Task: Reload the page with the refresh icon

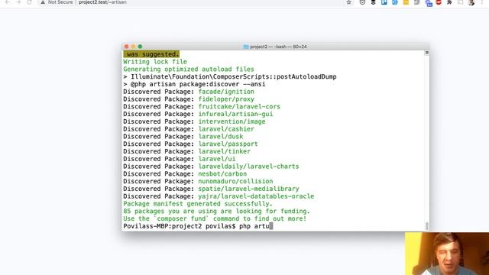Action: 29,2
